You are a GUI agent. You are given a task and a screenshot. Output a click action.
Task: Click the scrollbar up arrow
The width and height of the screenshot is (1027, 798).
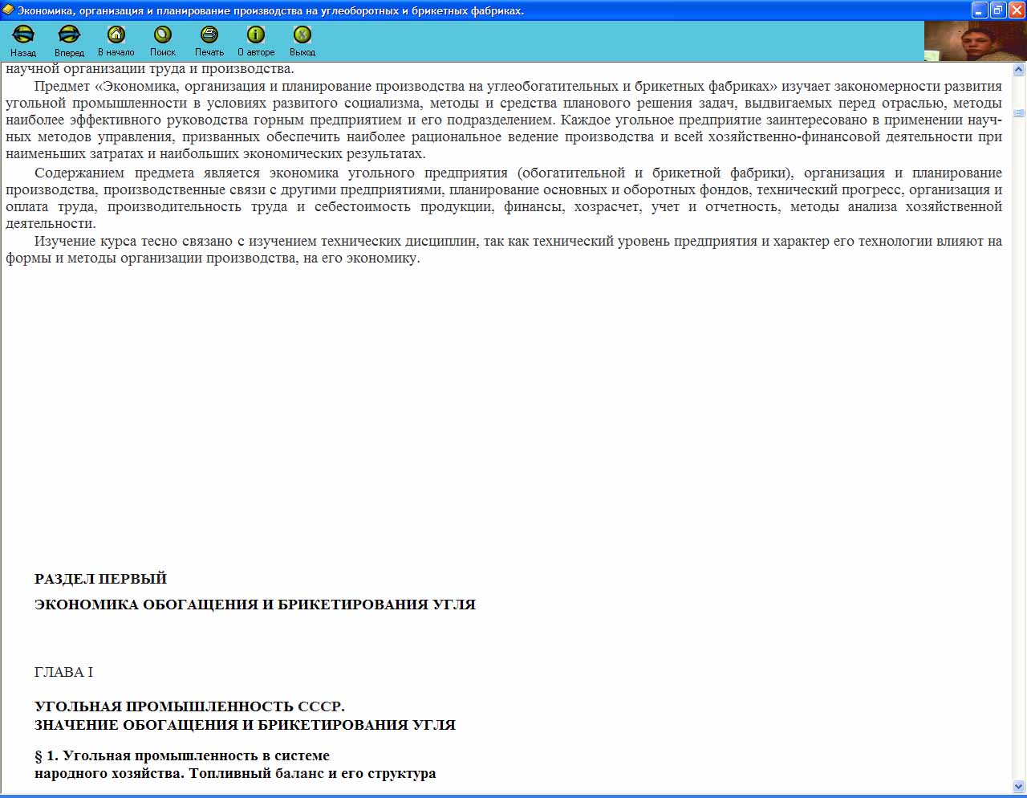[x=1019, y=70]
